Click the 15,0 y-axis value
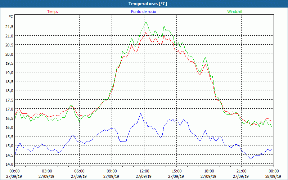288x180 pixels. [x=9, y=146]
